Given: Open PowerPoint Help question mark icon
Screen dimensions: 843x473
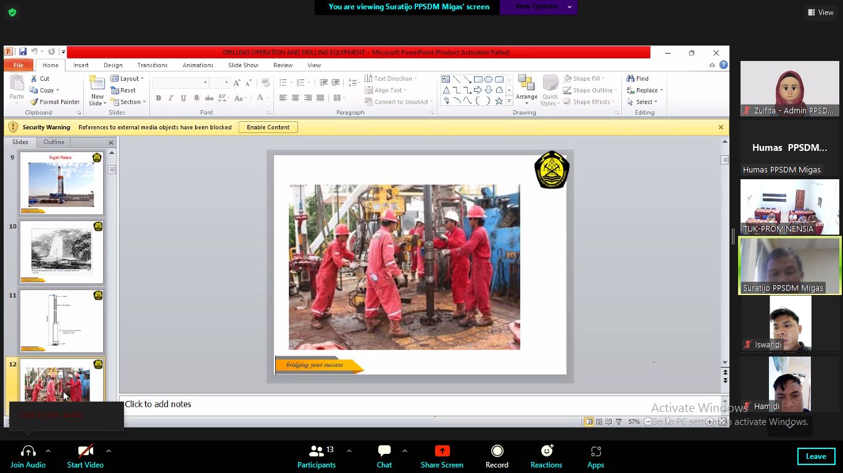Looking at the screenshot, I should point(723,65).
